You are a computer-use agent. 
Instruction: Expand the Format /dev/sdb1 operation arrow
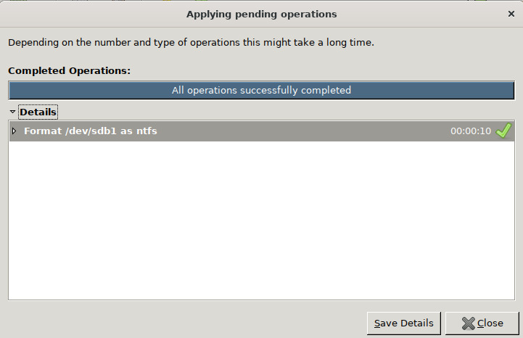(14, 131)
